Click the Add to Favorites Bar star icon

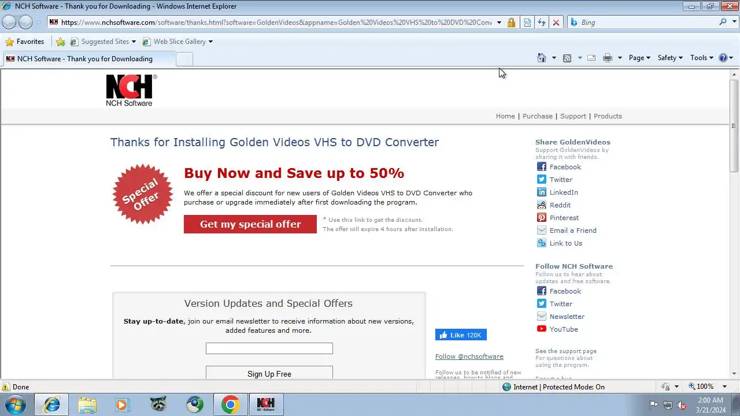(61, 42)
